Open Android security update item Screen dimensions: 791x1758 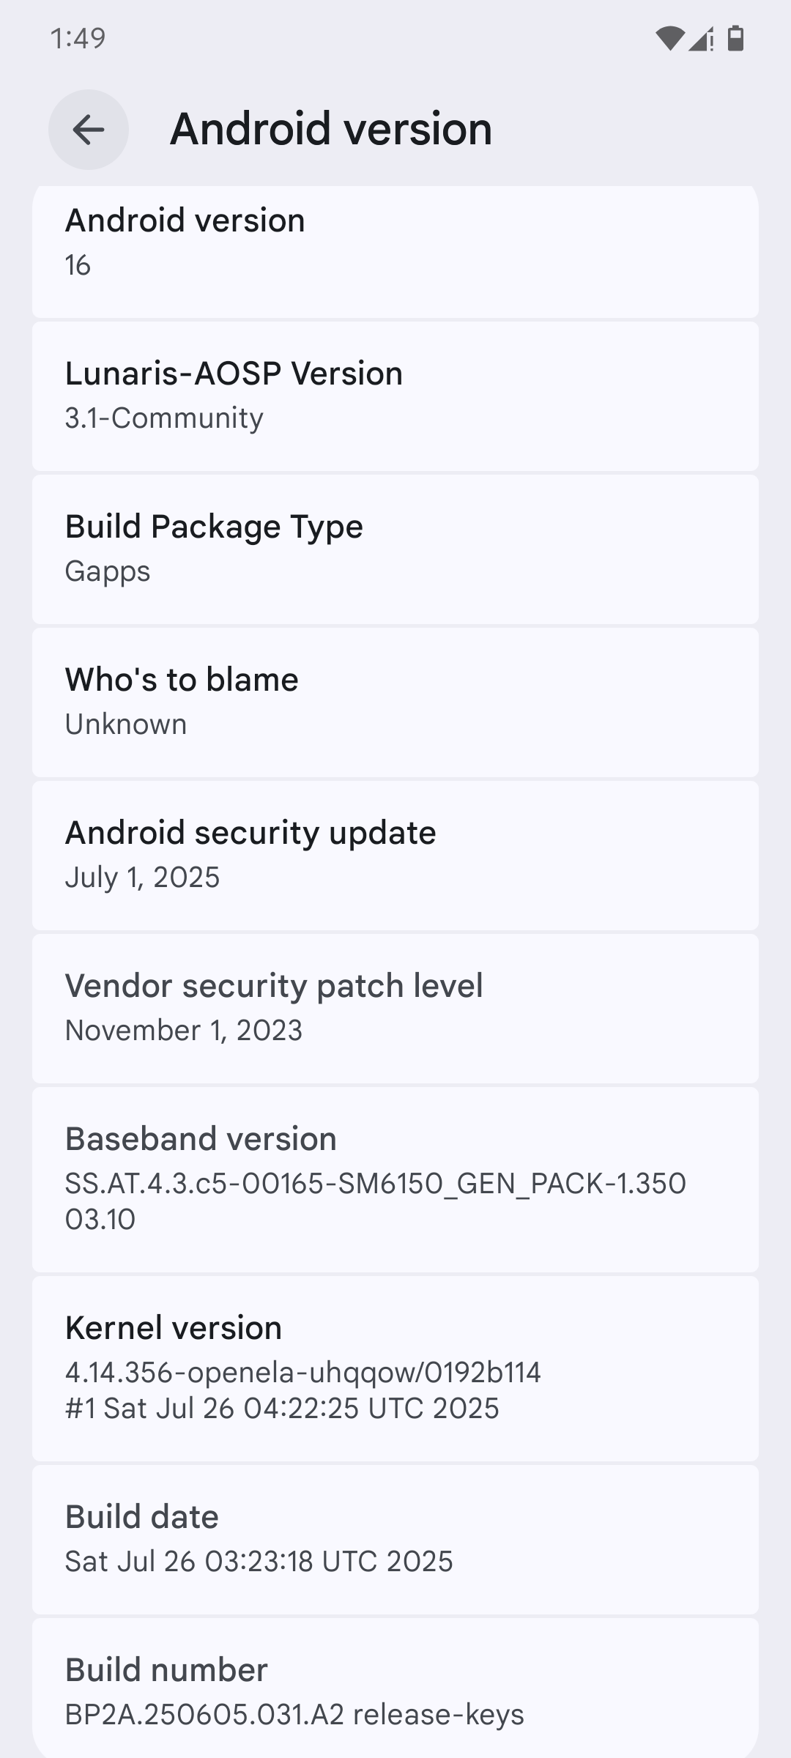pyautogui.click(x=395, y=855)
